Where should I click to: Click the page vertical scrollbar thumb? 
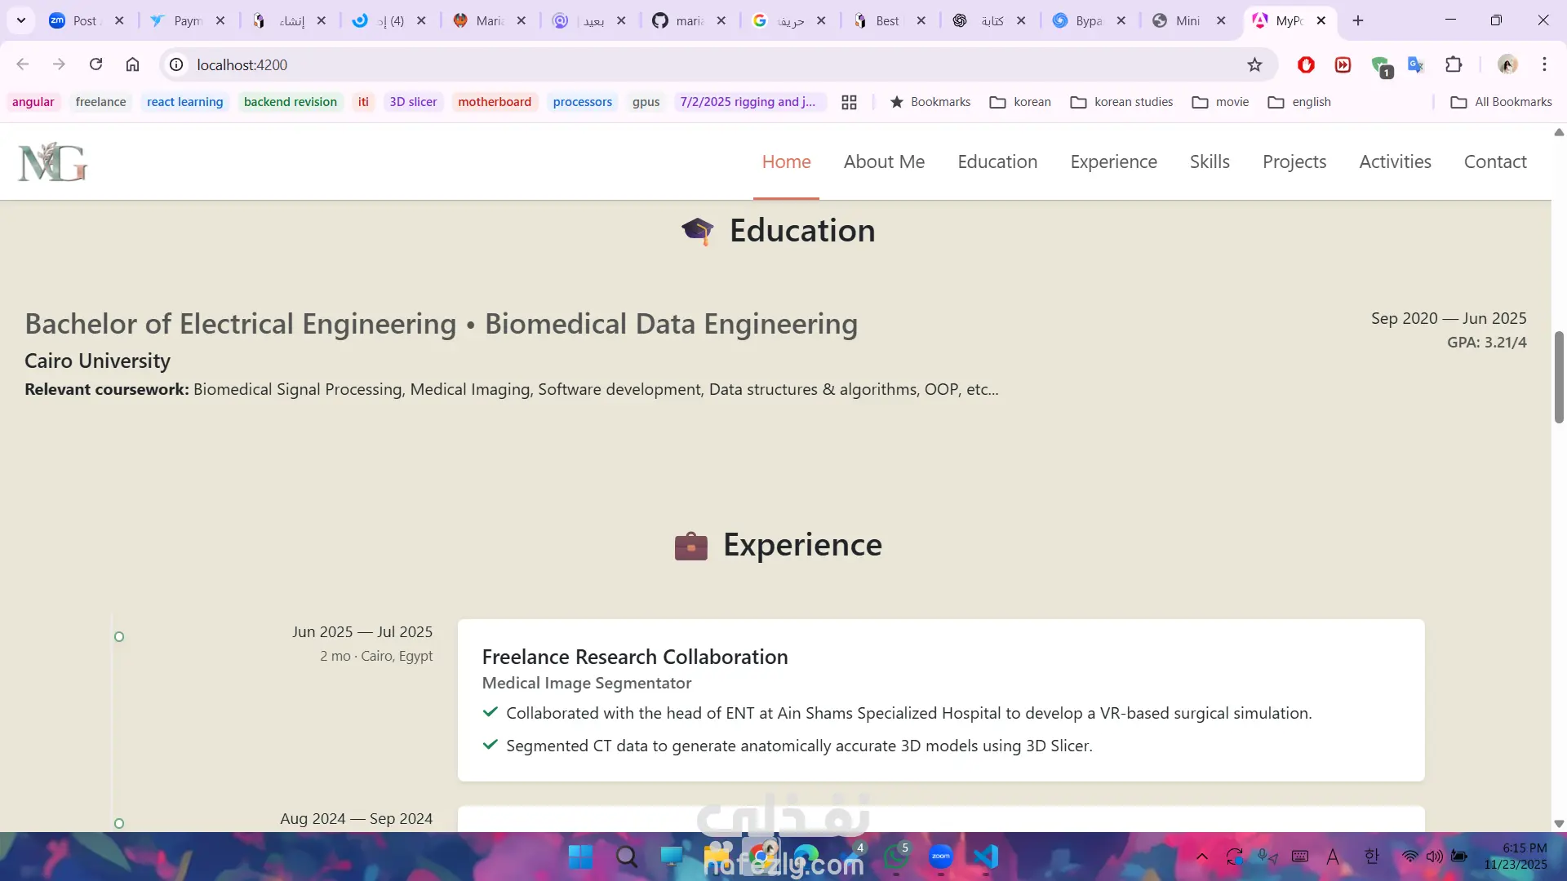1559,377
